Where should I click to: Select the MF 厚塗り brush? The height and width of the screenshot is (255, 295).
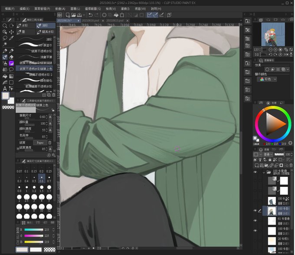point(35,45)
